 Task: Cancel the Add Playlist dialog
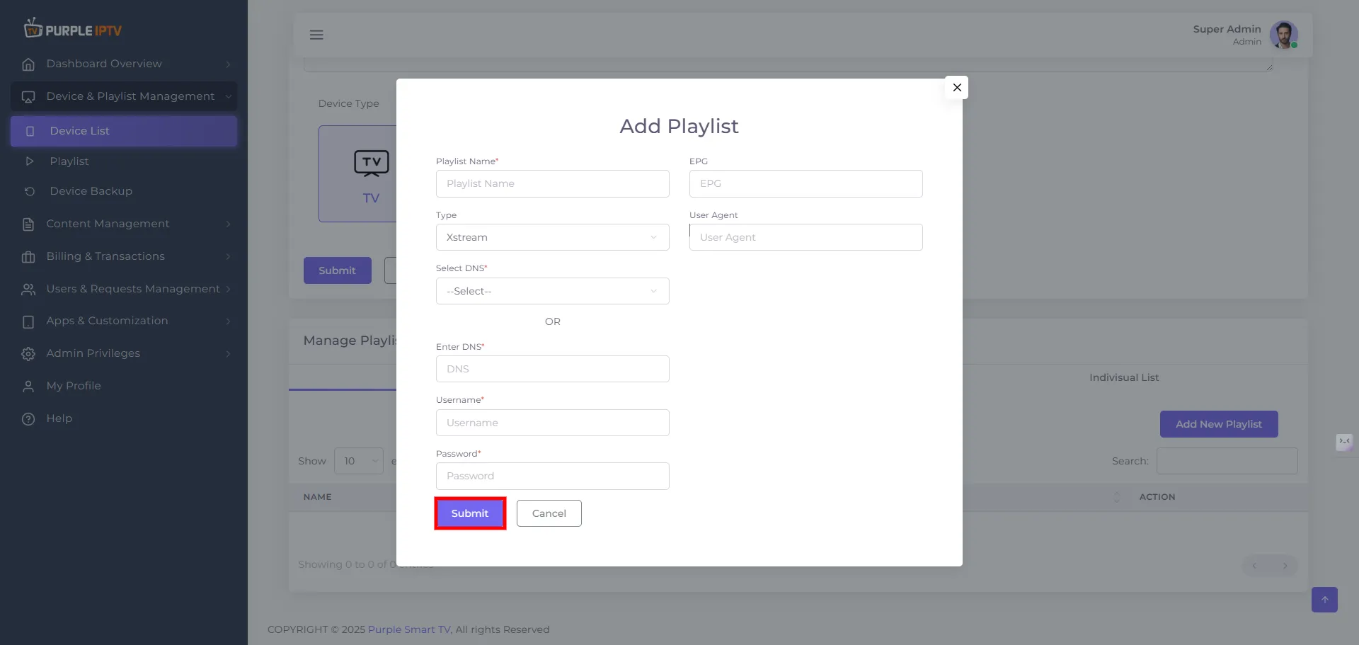[x=549, y=513]
